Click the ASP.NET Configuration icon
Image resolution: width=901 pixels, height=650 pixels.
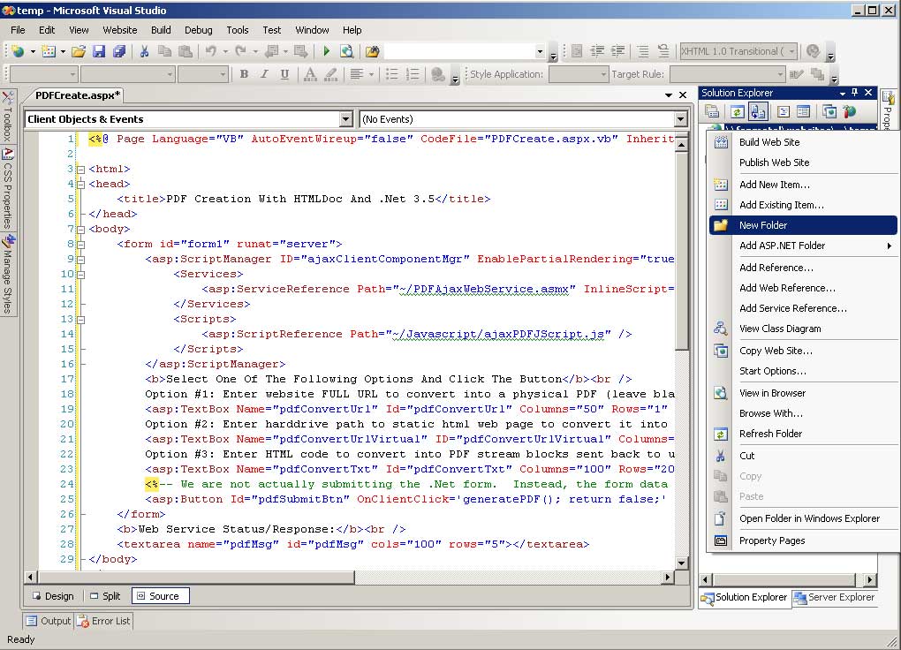coord(849,111)
